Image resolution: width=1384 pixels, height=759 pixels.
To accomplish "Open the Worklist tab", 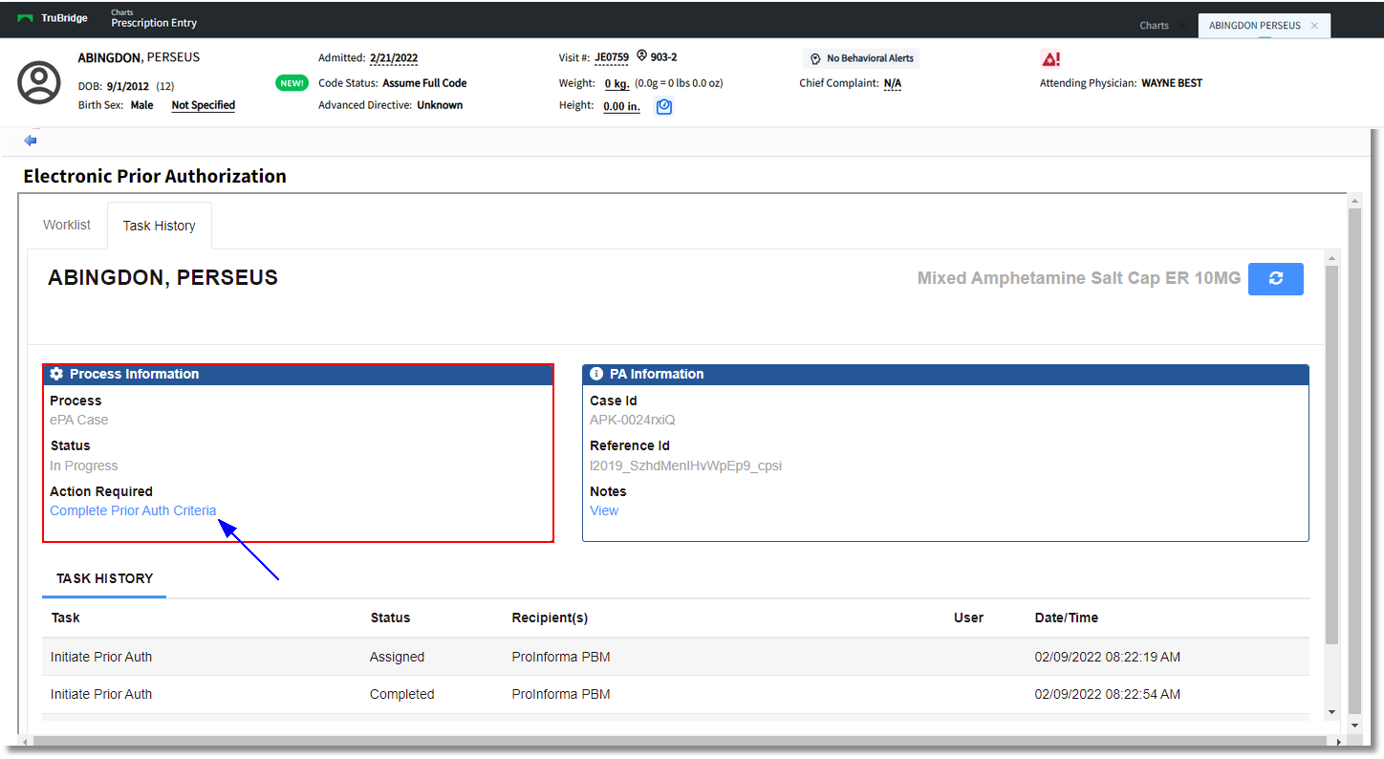I will pos(67,225).
